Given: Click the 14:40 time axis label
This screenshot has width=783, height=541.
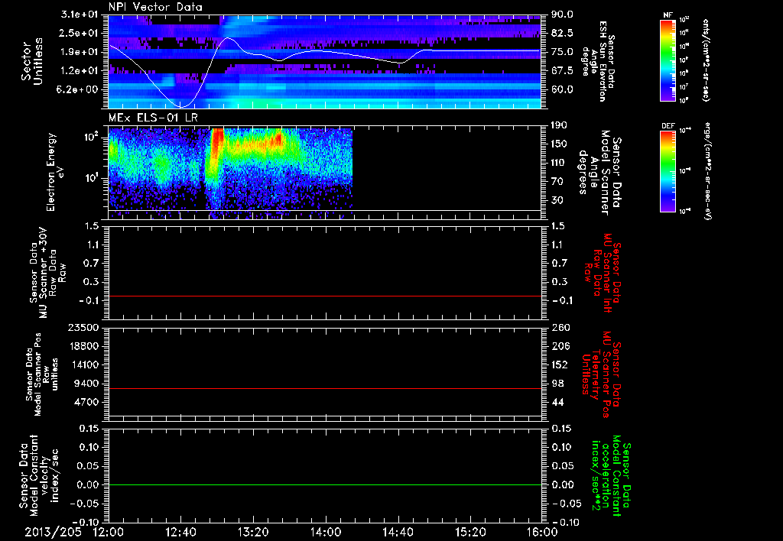Looking at the screenshot, I should pyautogui.click(x=398, y=532).
